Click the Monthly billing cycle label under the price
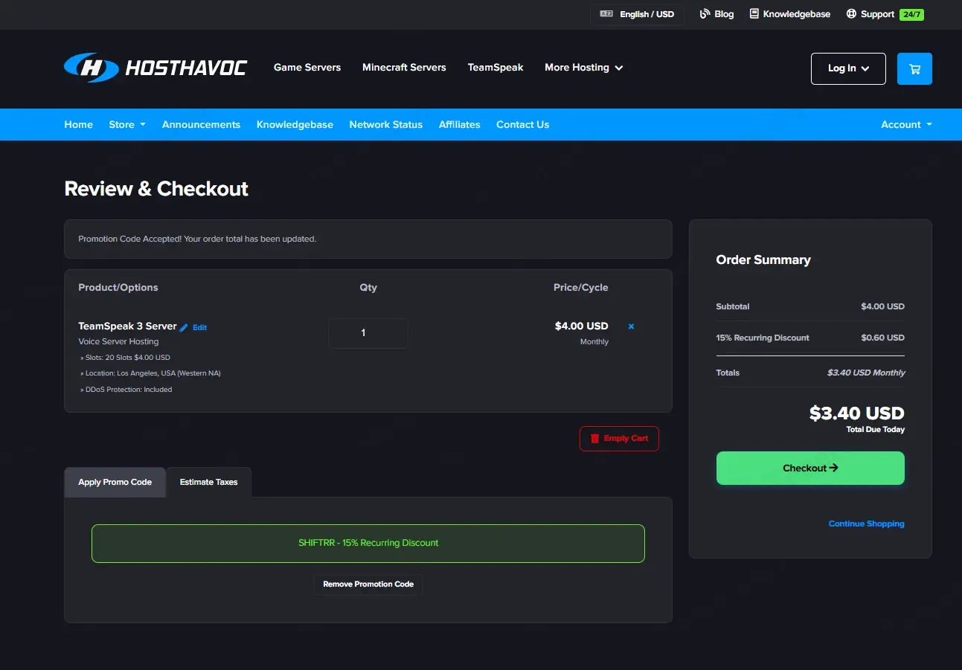This screenshot has width=962, height=670. [594, 342]
